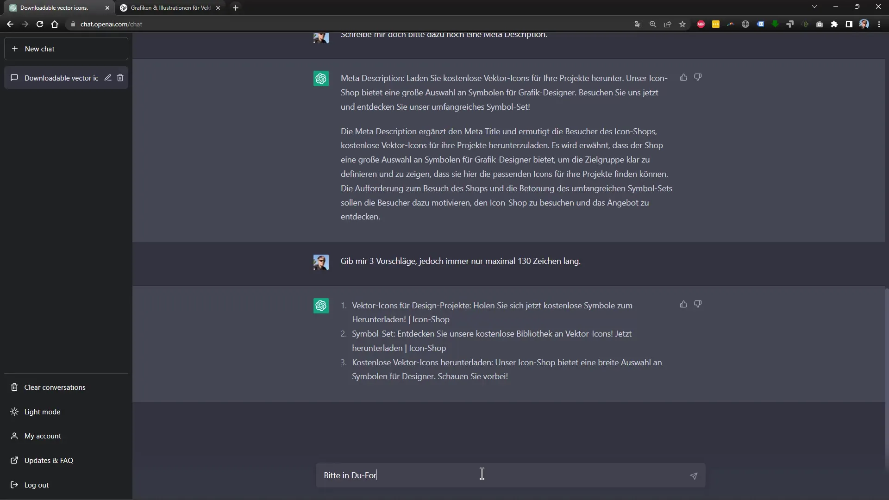Image resolution: width=889 pixels, height=500 pixels.
Task: Click the thumbs down icon on meta description
Action: (x=698, y=76)
